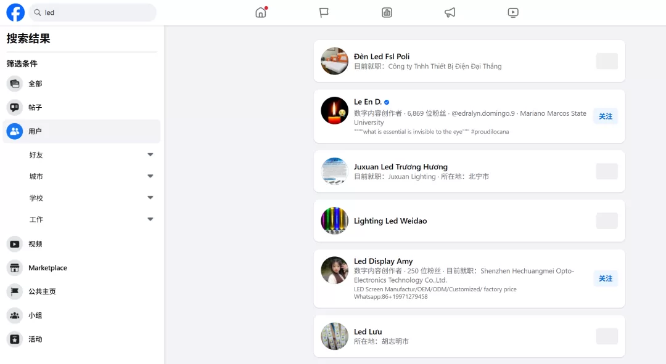The width and height of the screenshot is (666, 364).
Task: Click the action button for Juxuan Led Trương Hương
Action: coord(607,171)
